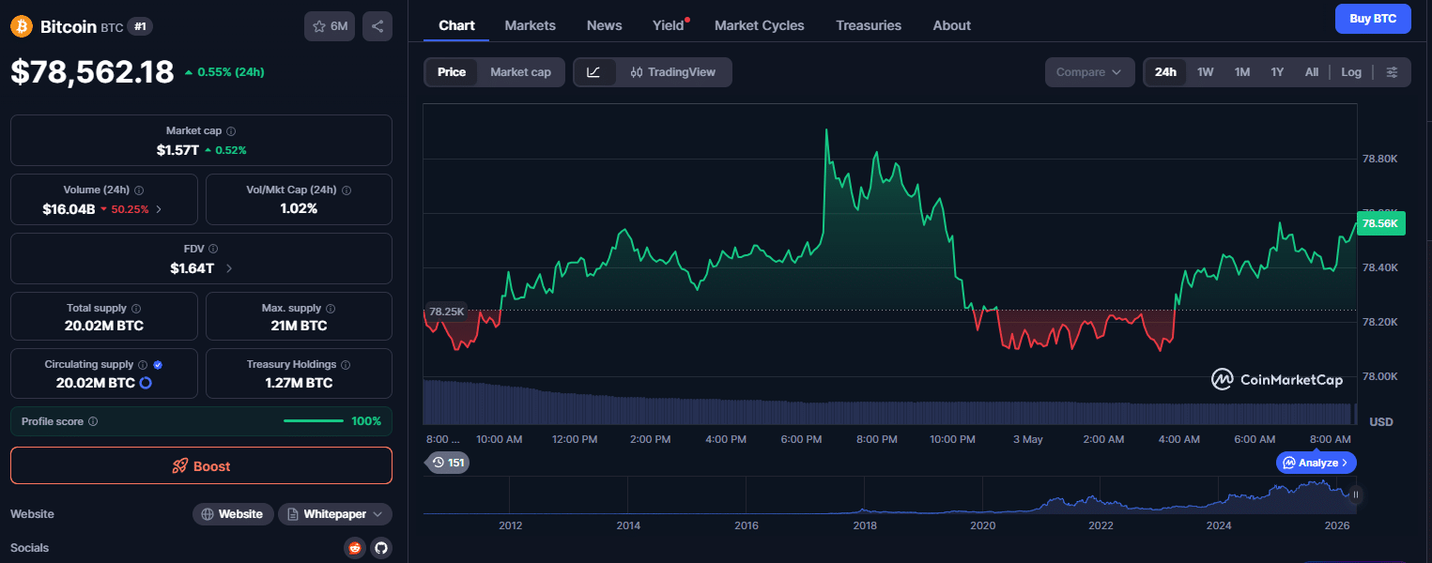Image resolution: width=1432 pixels, height=563 pixels.
Task: Open the GitHub social link icon
Action: pos(380,547)
